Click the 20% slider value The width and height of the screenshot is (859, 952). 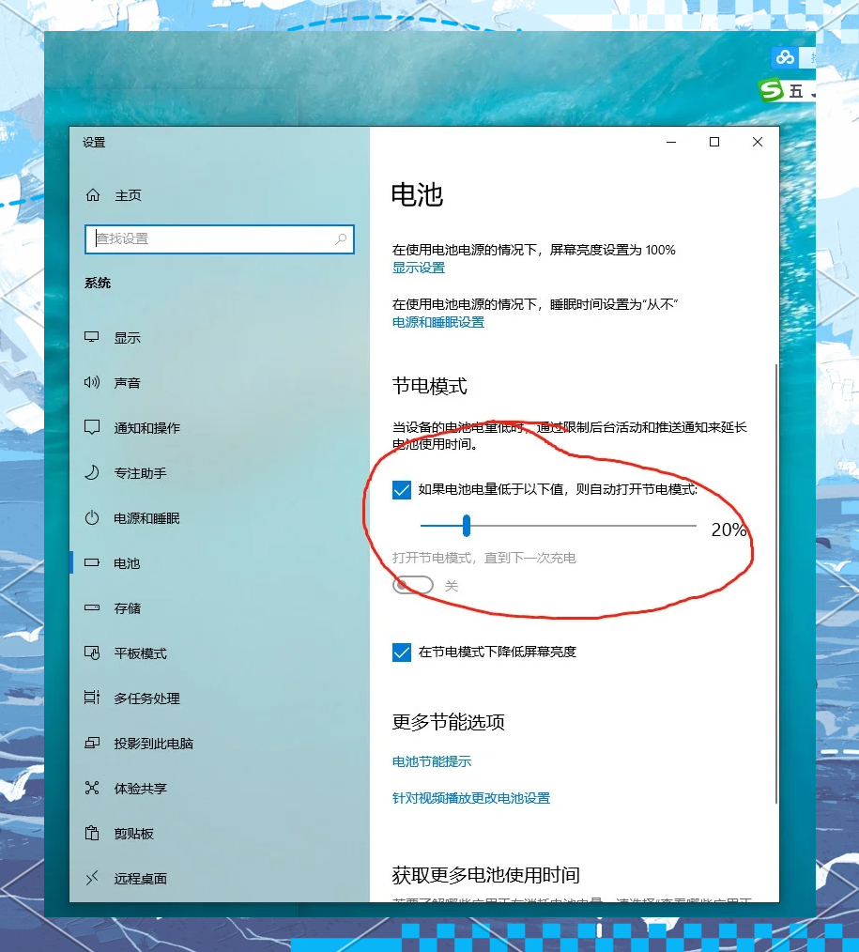click(729, 530)
